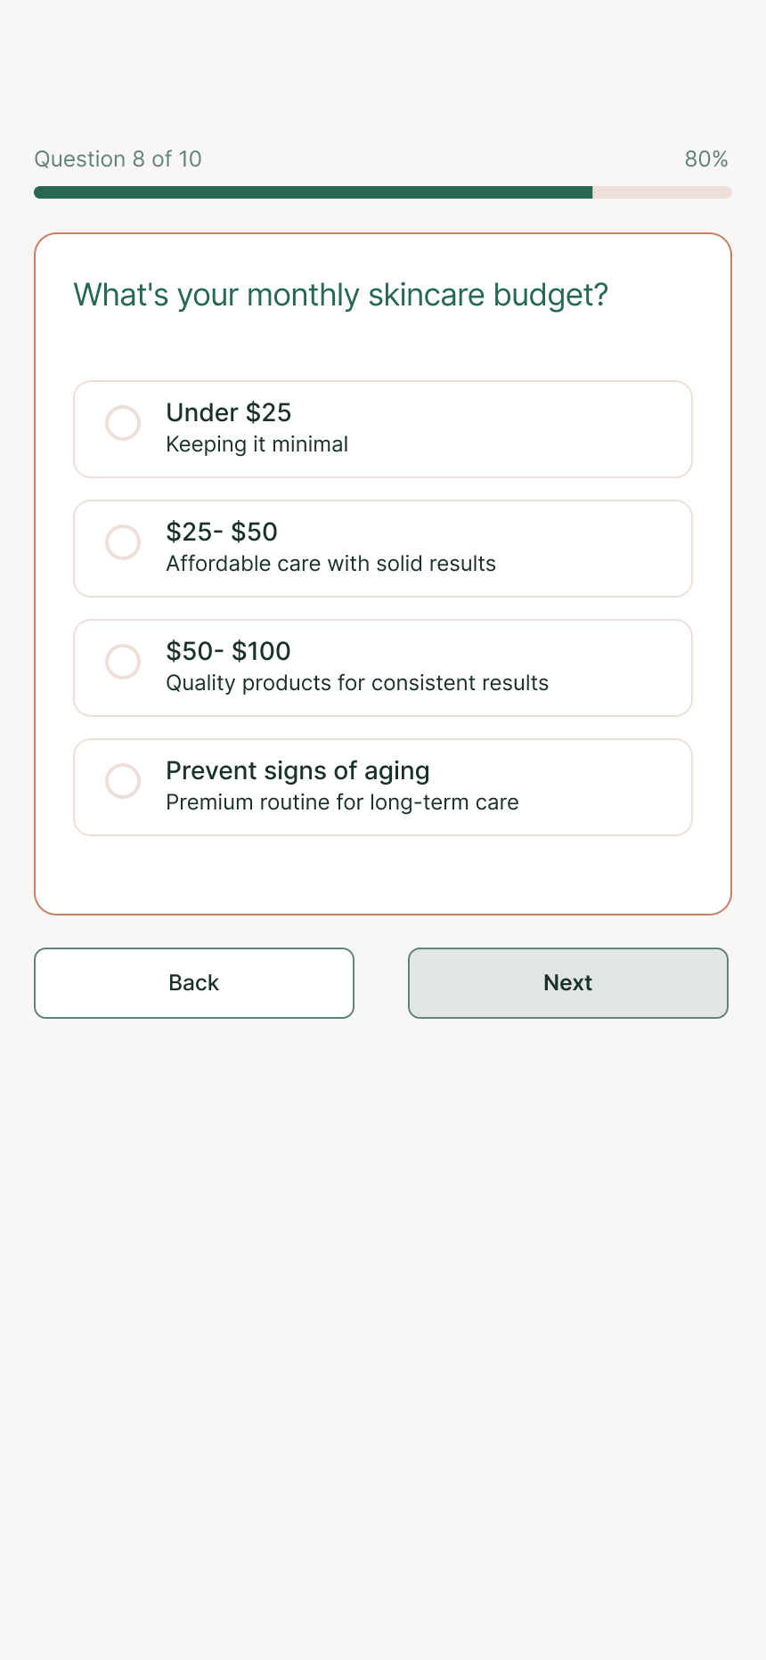Click 'Affordable care with solid results' text
The height and width of the screenshot is (1660, 766).
pos(330,564)
